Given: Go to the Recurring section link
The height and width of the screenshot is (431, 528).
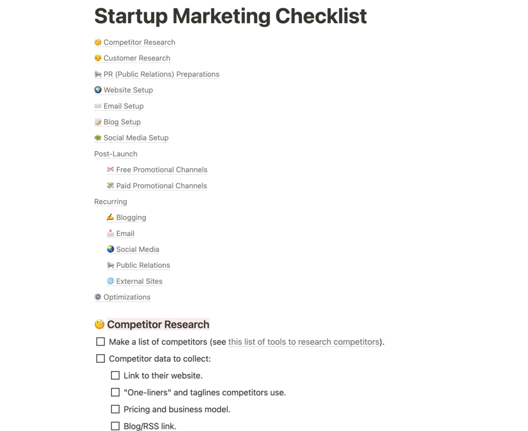Looking at the screenshot, I should click(110, 202).
